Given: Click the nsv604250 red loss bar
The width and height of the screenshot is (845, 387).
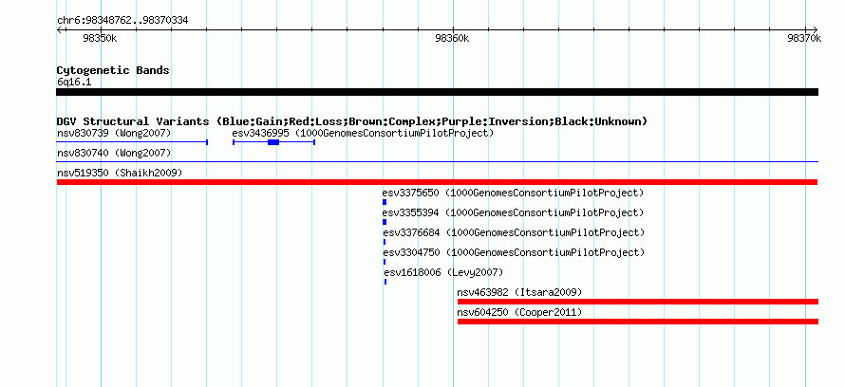Looking at the screenshot, I should coord(637,322).
